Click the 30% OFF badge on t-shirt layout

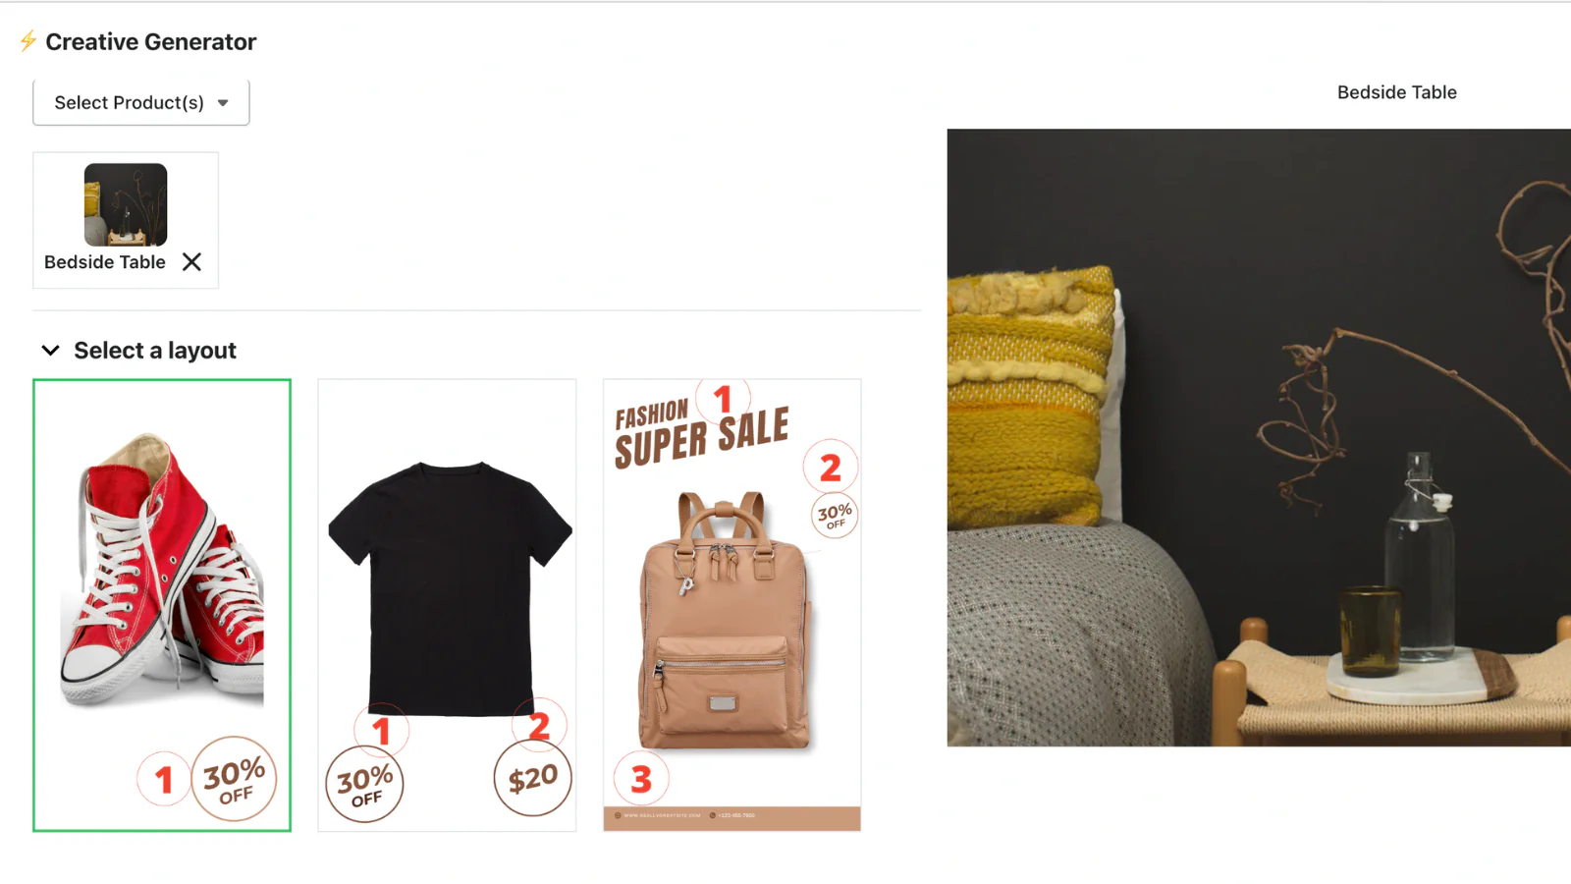tap(364, 784)
